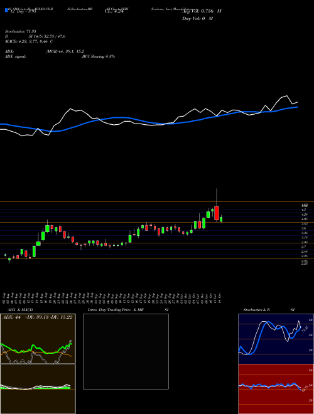Click the tall red candlestick with long upper wick
Viewport: 314px width, 414px height.
(217, 213)
